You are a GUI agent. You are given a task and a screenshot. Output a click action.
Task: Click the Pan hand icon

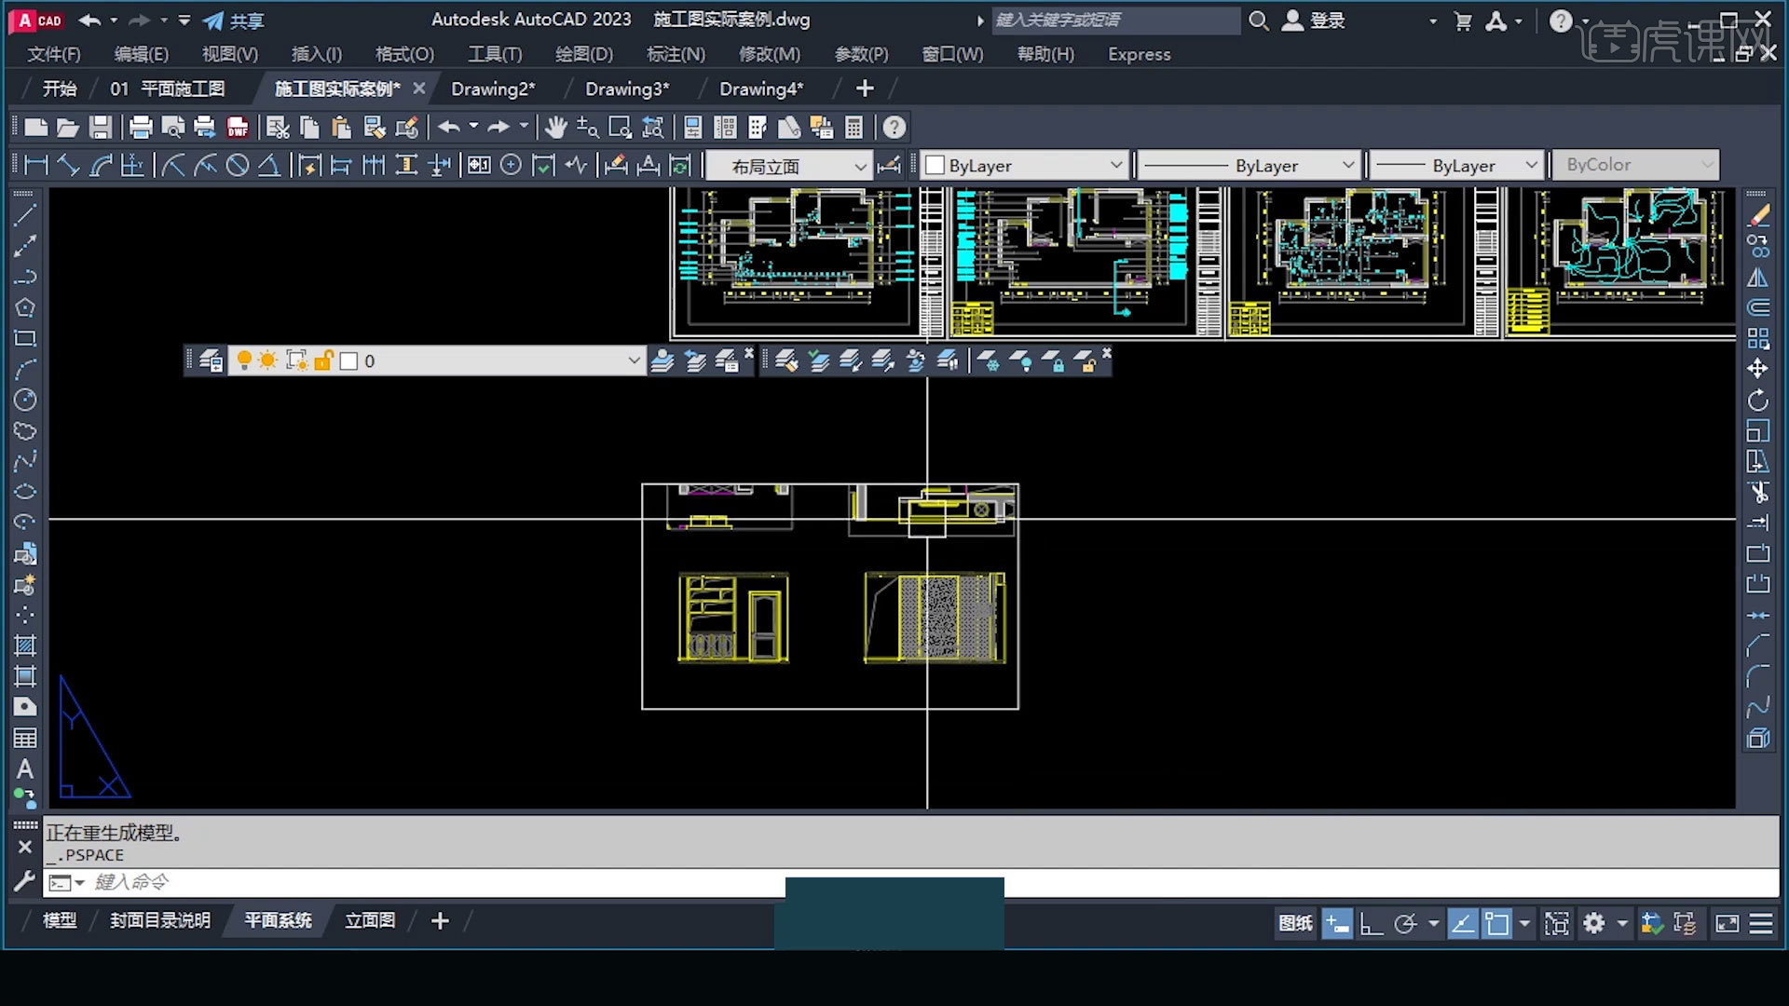point(556,128)
